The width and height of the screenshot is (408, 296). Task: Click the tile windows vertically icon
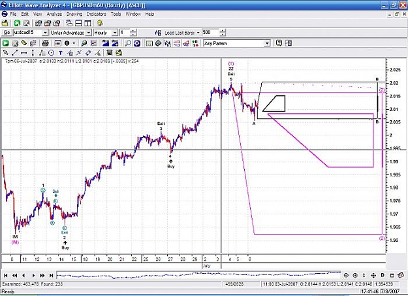[x=87, y=23]
